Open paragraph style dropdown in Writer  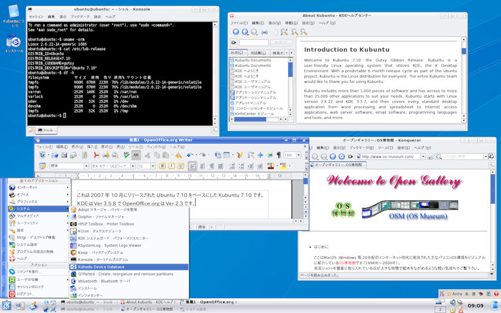[86, 166]
